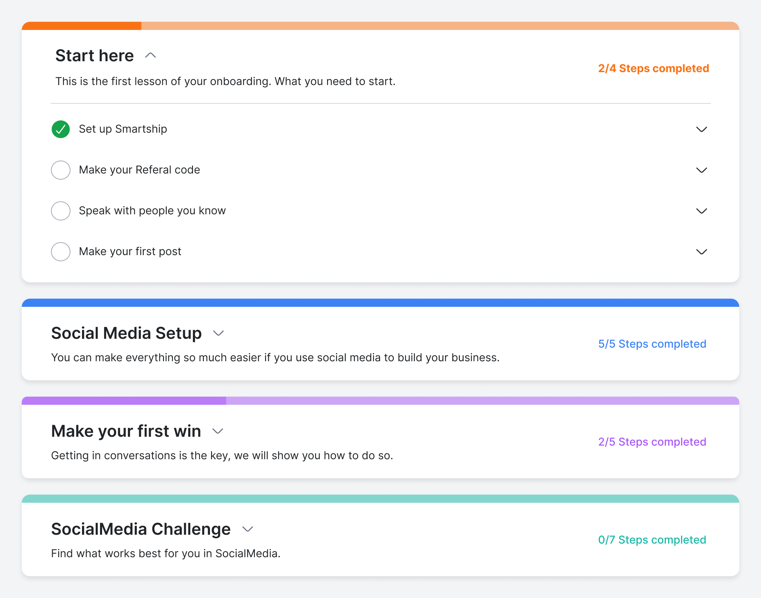Viewport: 761px width, 598px height.
Task: Click the orange Start here progress bar
Action: coord(380,26)
